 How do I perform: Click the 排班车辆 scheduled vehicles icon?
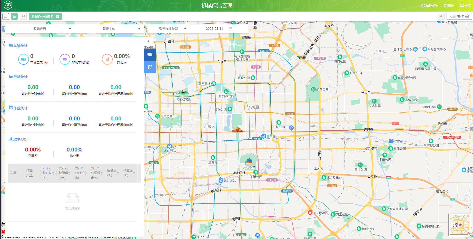(x=65, y=59)
